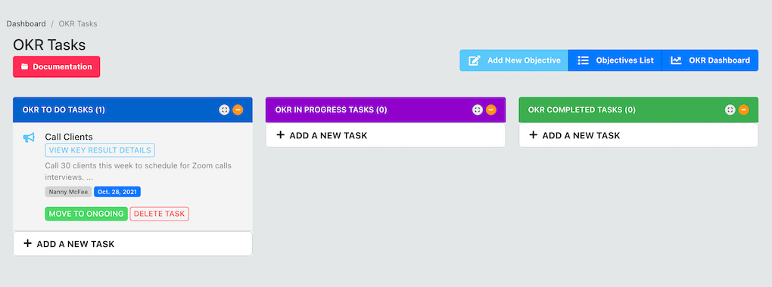Screen dimensions: 772x287
Task: Click the edit pencil icon on Add New Objective
Action: point(474,60)
